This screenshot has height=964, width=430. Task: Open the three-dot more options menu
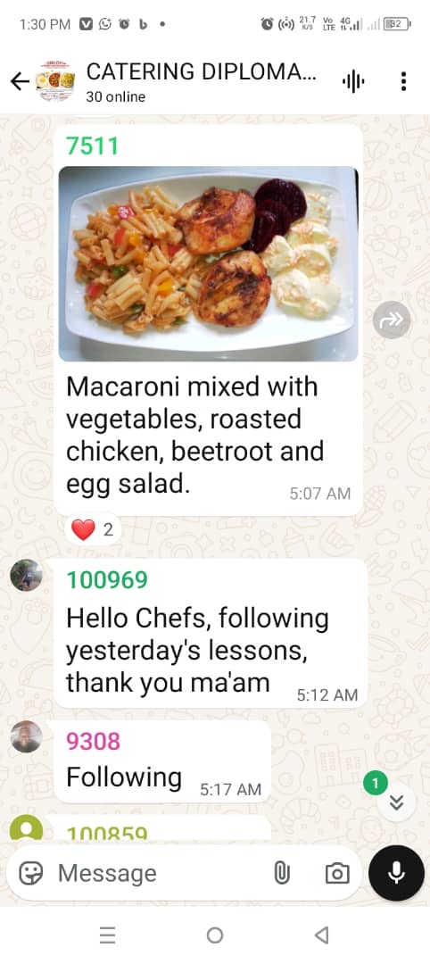tap(403, 81)
